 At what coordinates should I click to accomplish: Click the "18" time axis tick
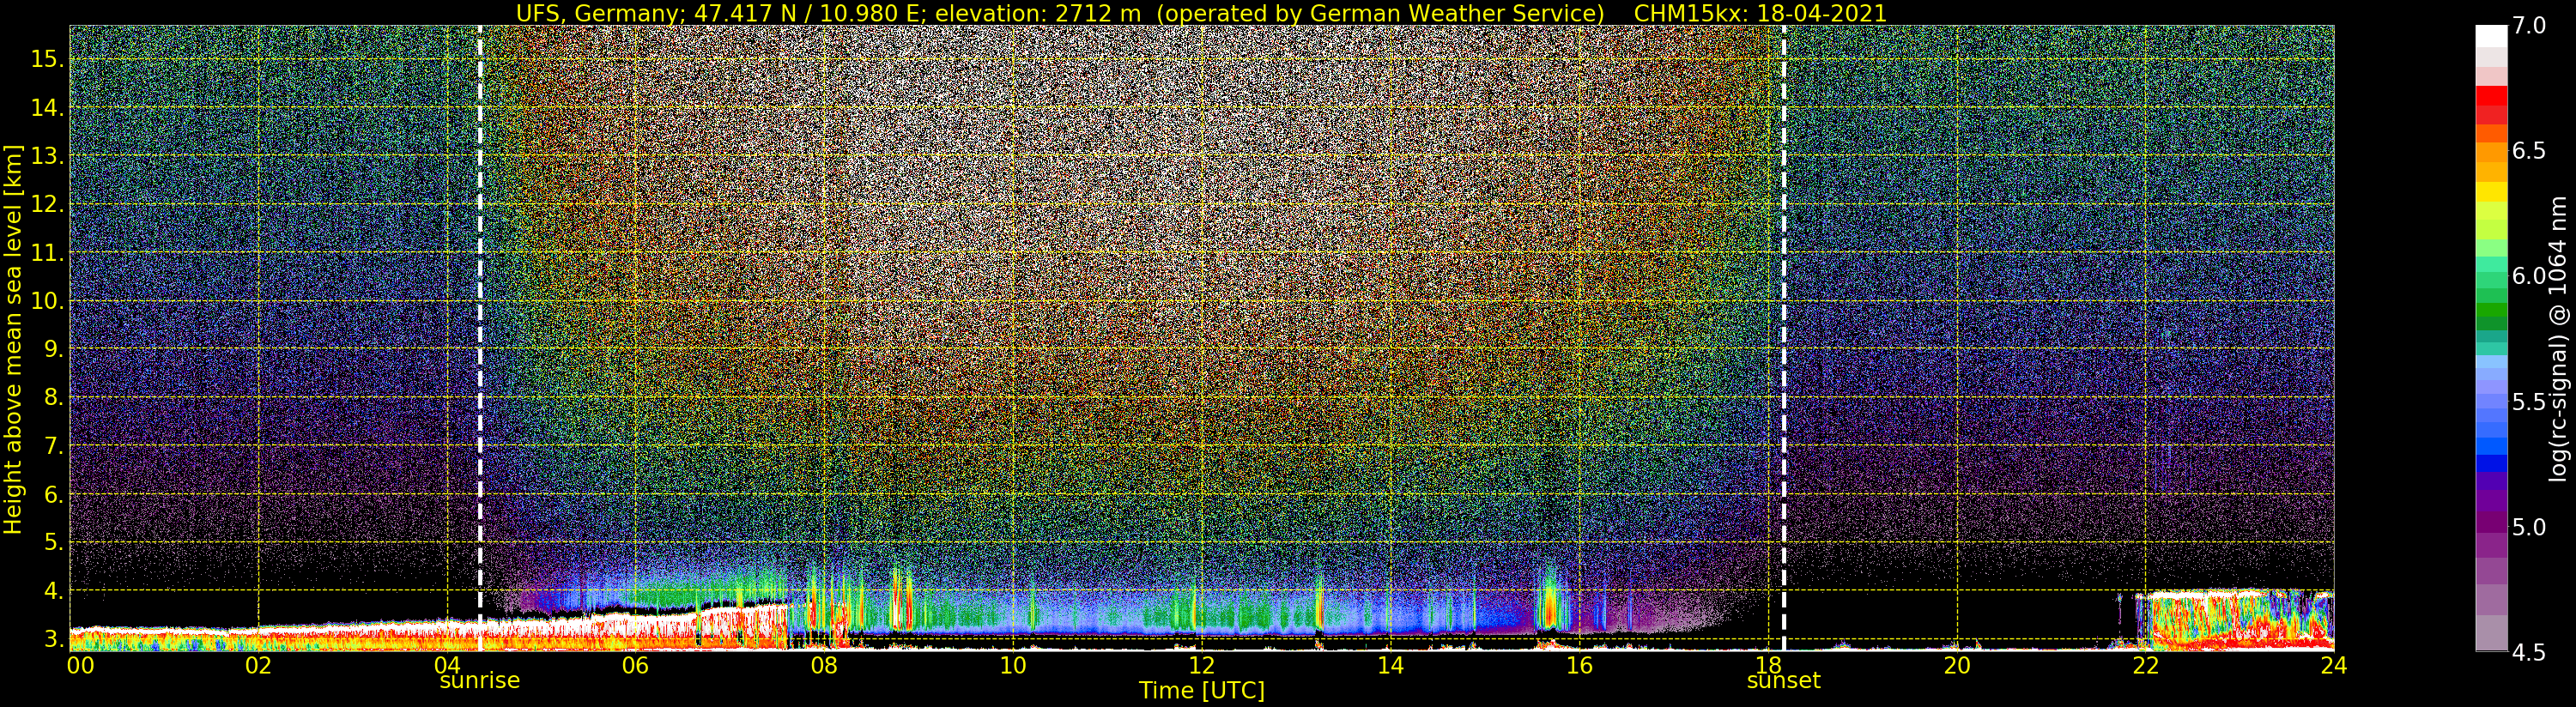[x=1768, y=665]
